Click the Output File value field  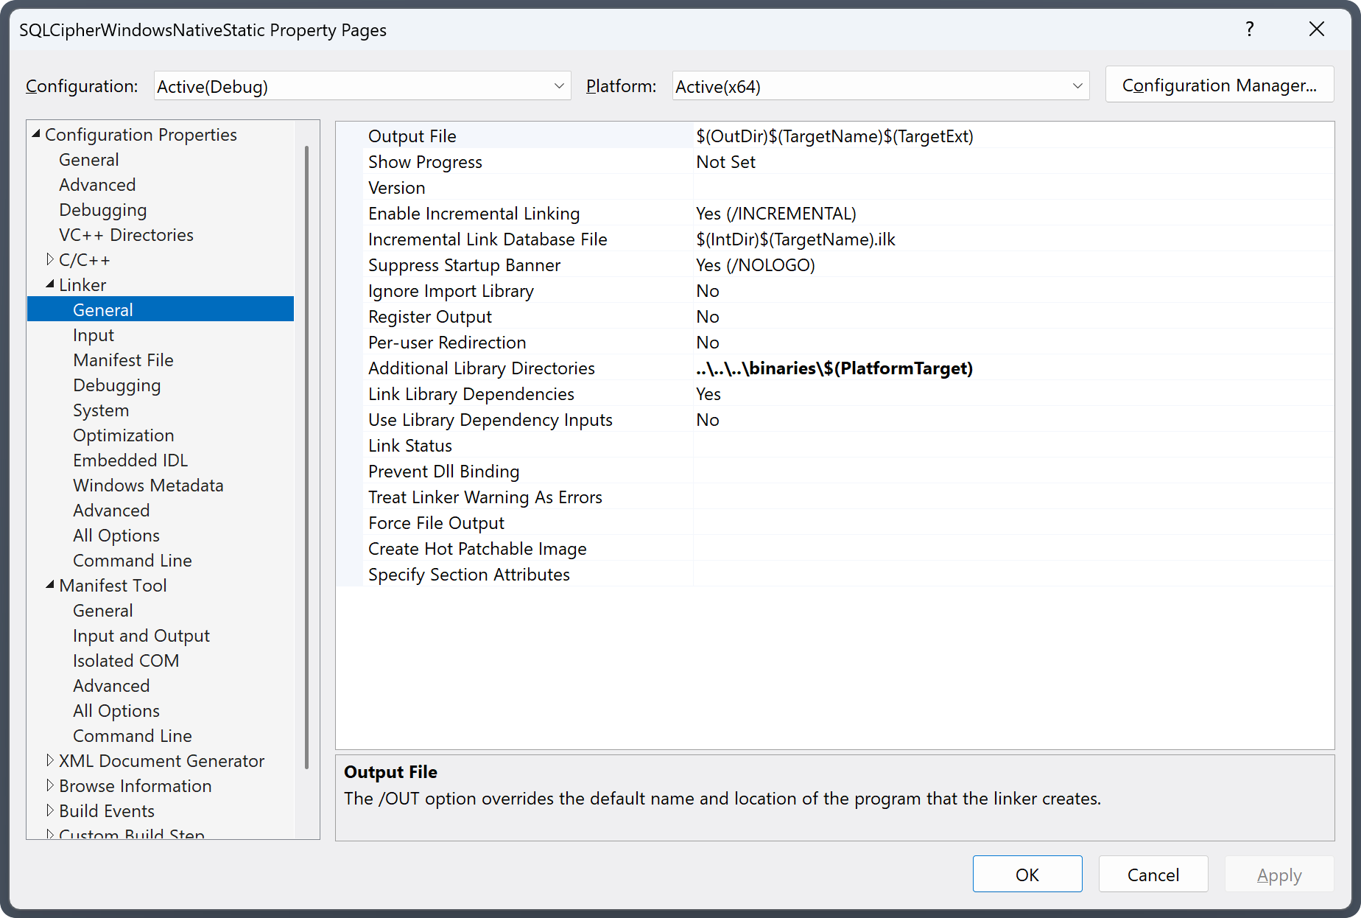(1013, 136)
